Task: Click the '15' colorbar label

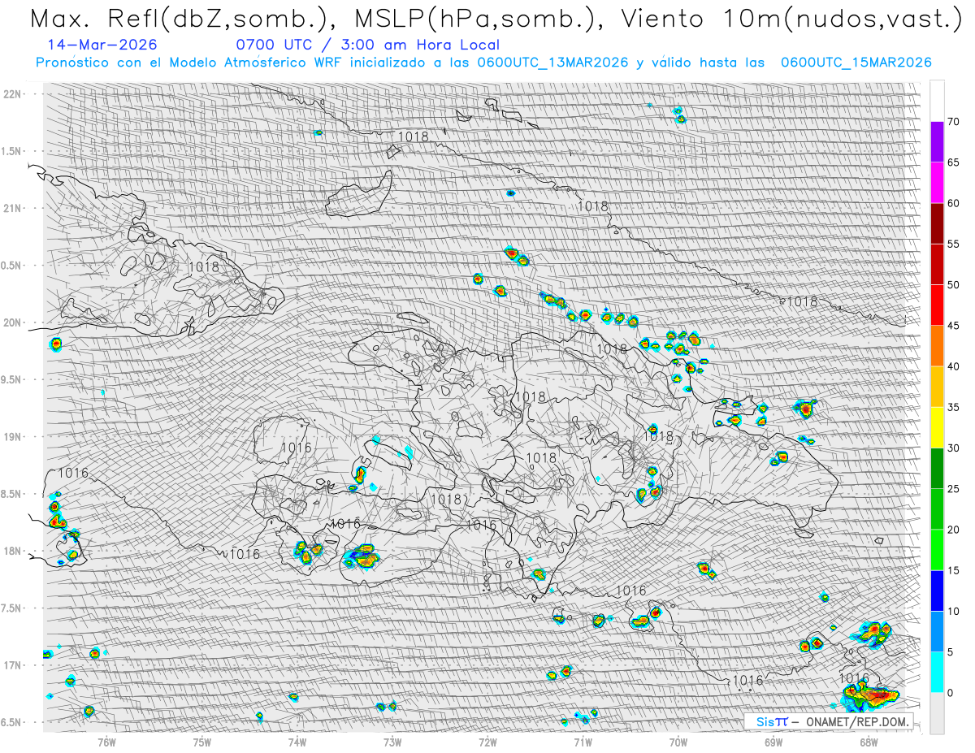Action: [954, 570]
